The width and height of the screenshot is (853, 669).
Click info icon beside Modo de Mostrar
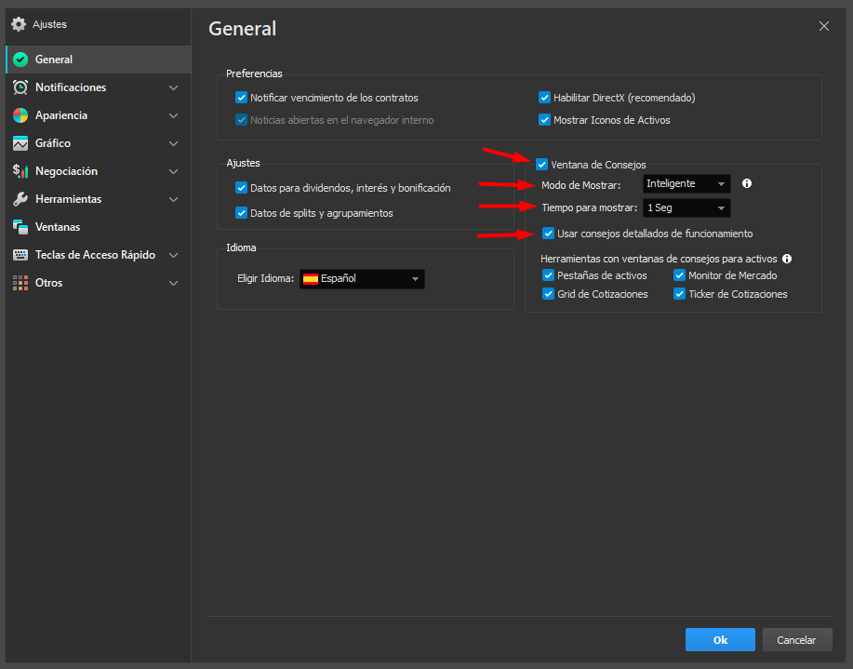click(x=746, y=184)
